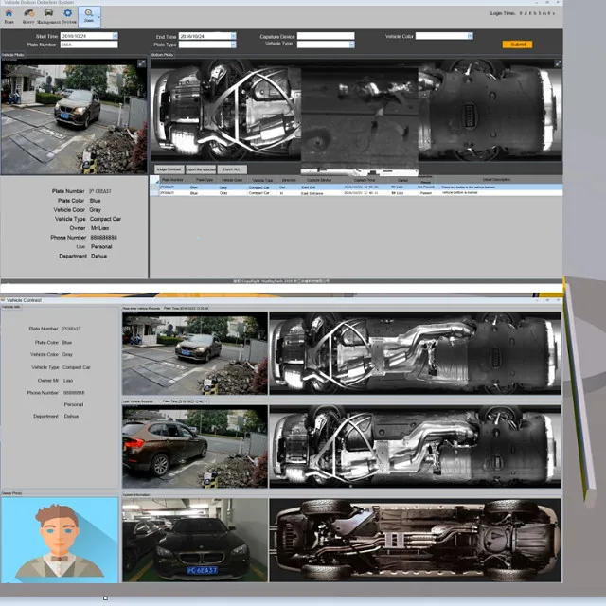Screen dimensions: 606x606
Task: Click the last record undercarriage scan
Action: (x=416, y=446)
